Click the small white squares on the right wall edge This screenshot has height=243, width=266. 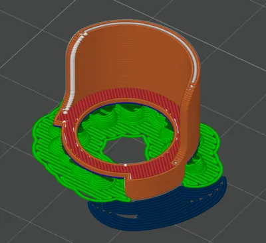[x=191, y=87]
